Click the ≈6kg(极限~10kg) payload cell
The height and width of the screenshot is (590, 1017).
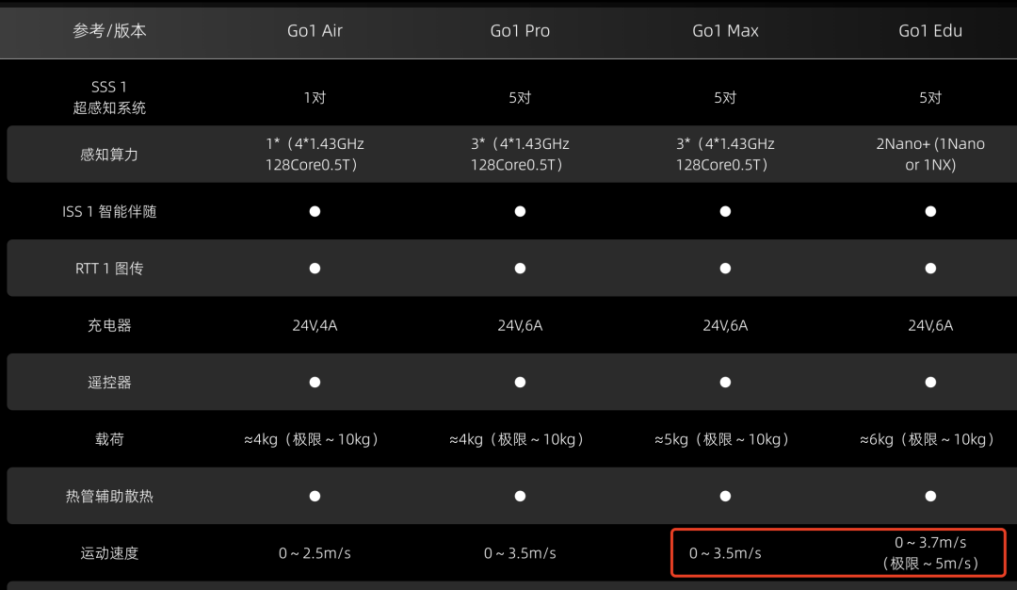pyautogui.click(x=928, y=439)
